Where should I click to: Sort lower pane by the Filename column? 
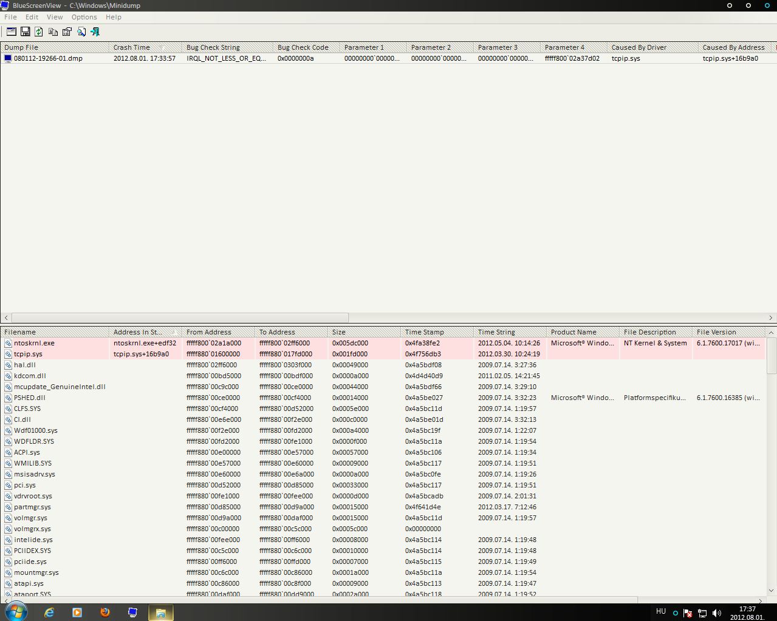click(x=55, y=332)
